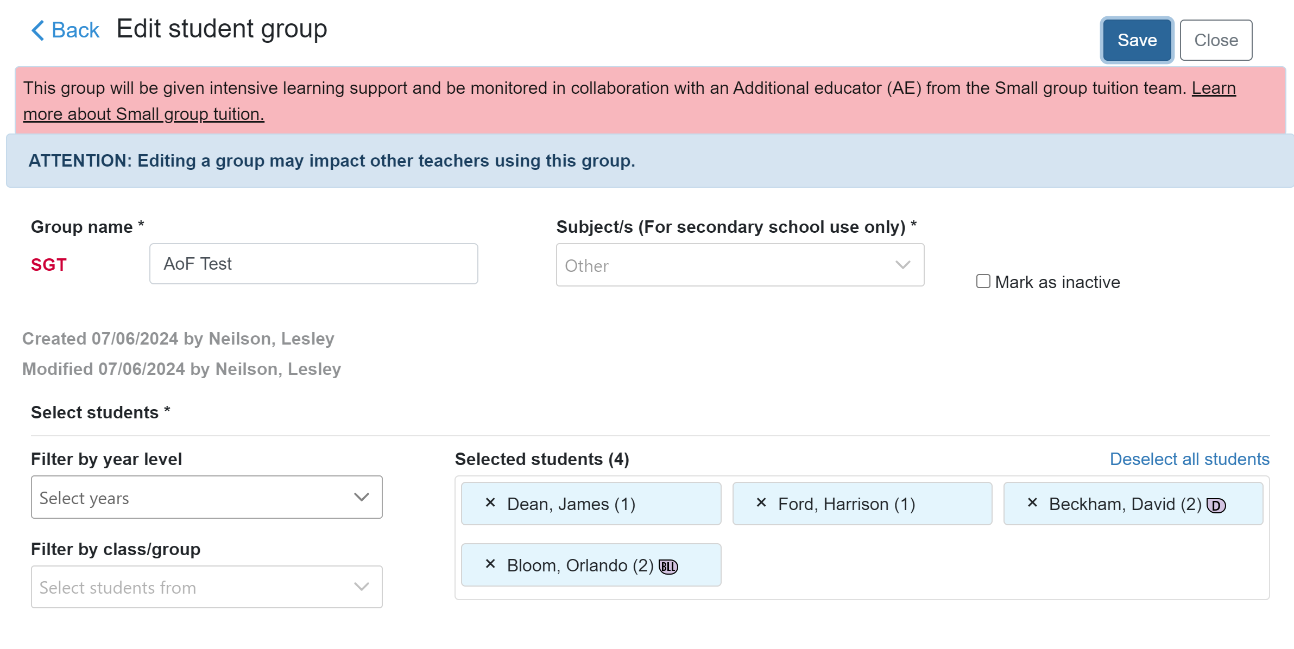Open Learn more about Small group tuition link

143,114
